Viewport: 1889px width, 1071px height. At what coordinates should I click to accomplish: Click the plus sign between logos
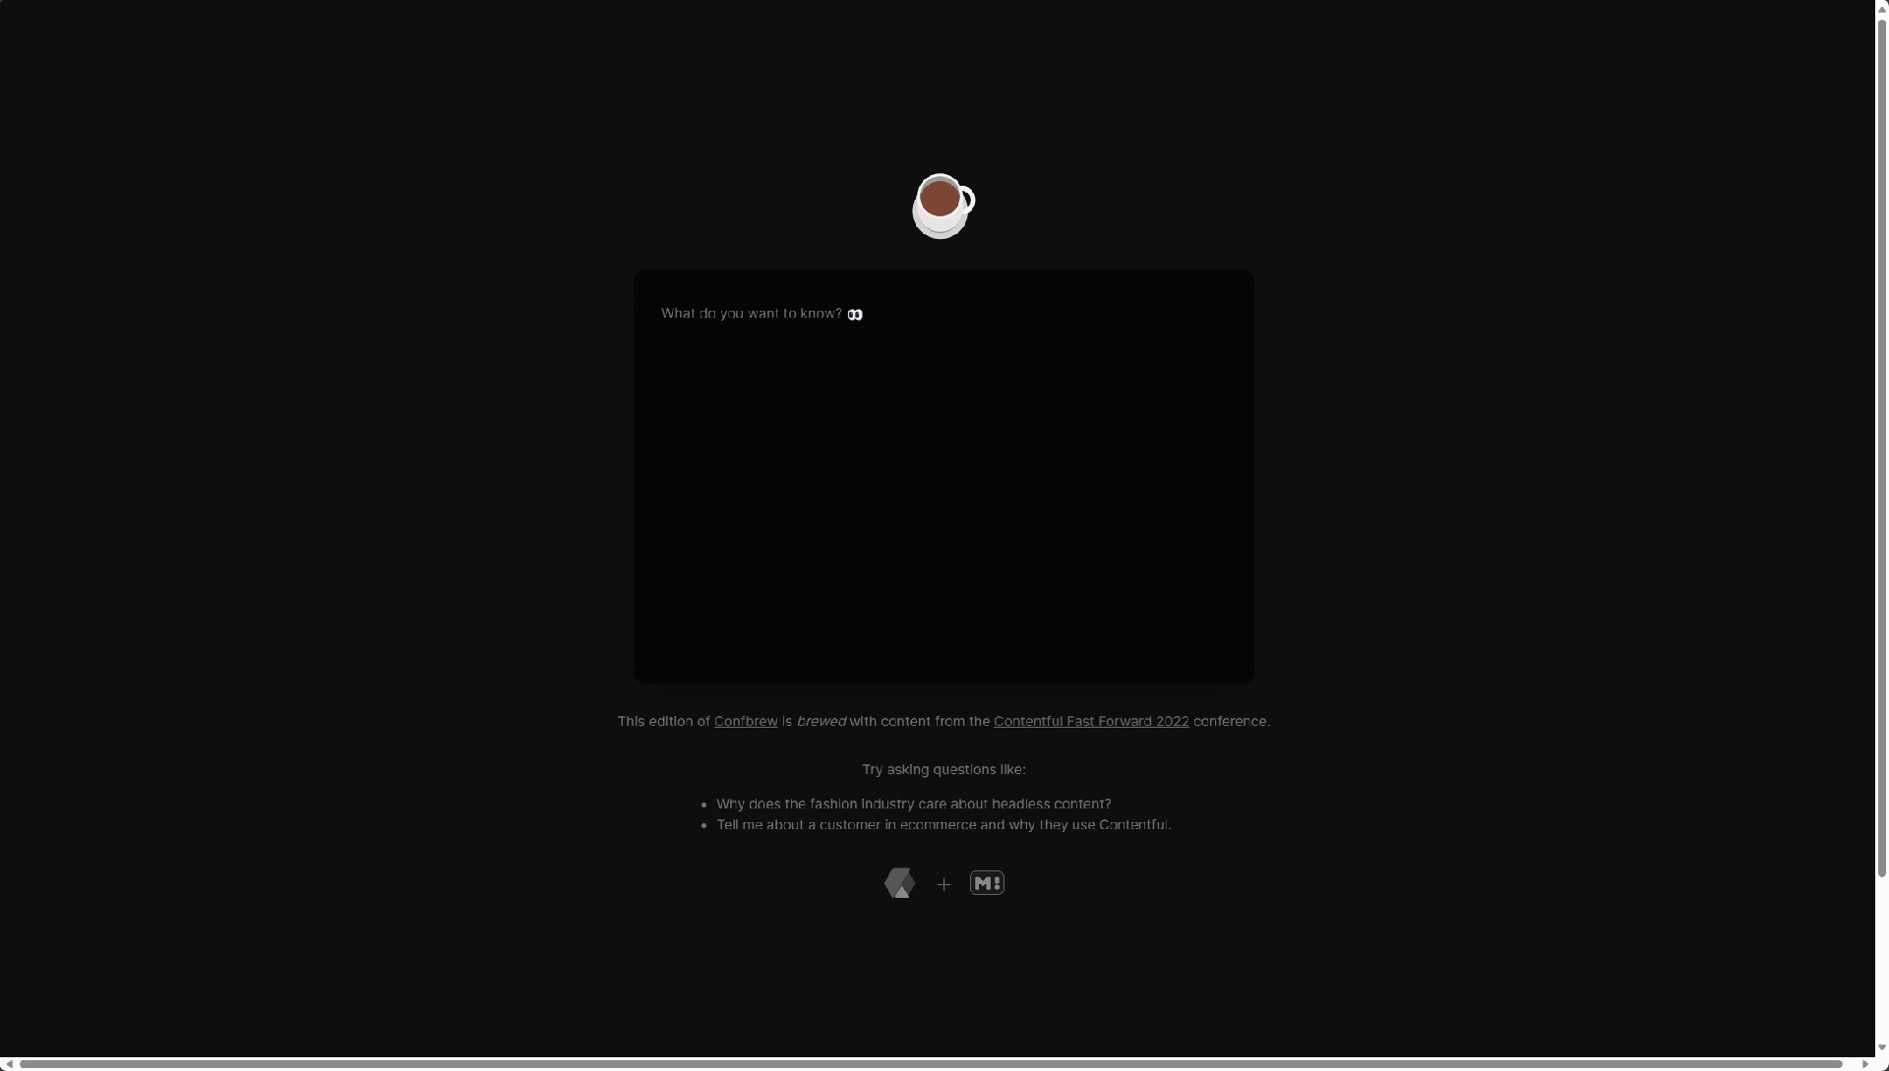click(x=944, y=885)
